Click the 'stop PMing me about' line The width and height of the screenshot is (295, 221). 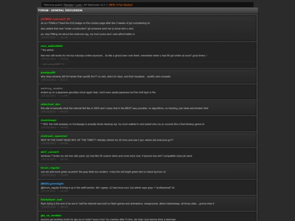coord(88,34)
